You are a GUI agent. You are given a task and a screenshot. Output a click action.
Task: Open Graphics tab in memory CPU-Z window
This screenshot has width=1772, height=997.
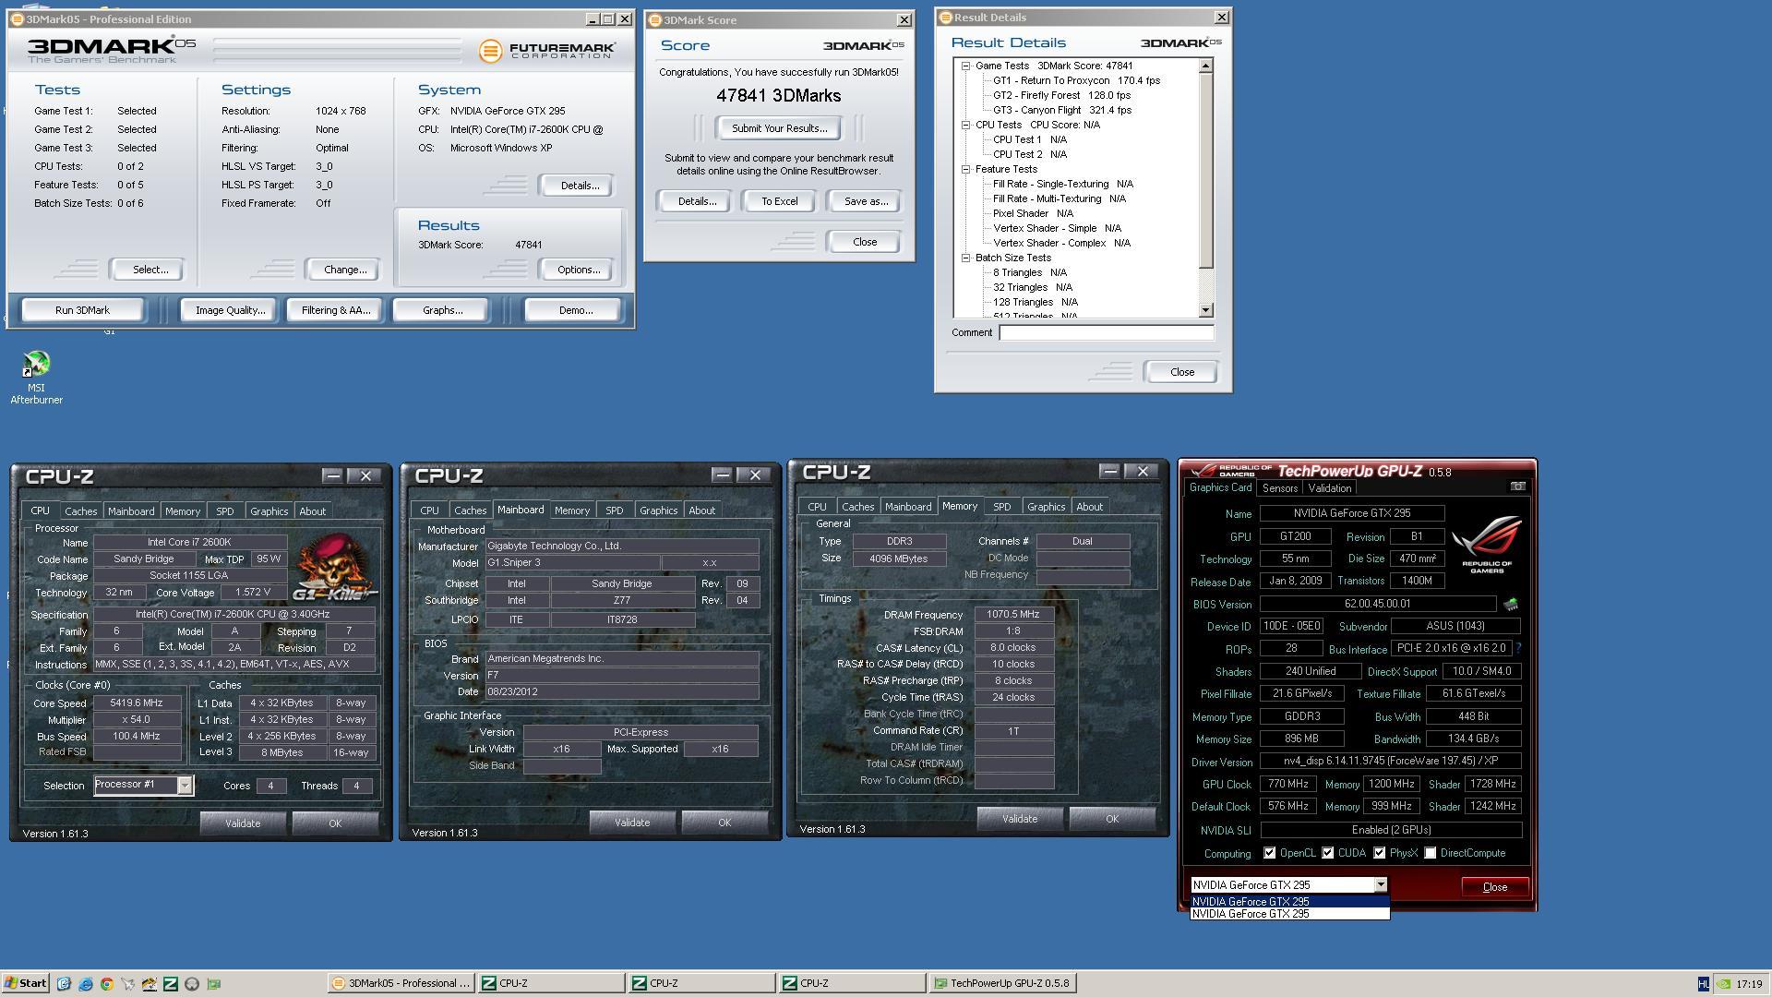click(x=1046, y=507)
